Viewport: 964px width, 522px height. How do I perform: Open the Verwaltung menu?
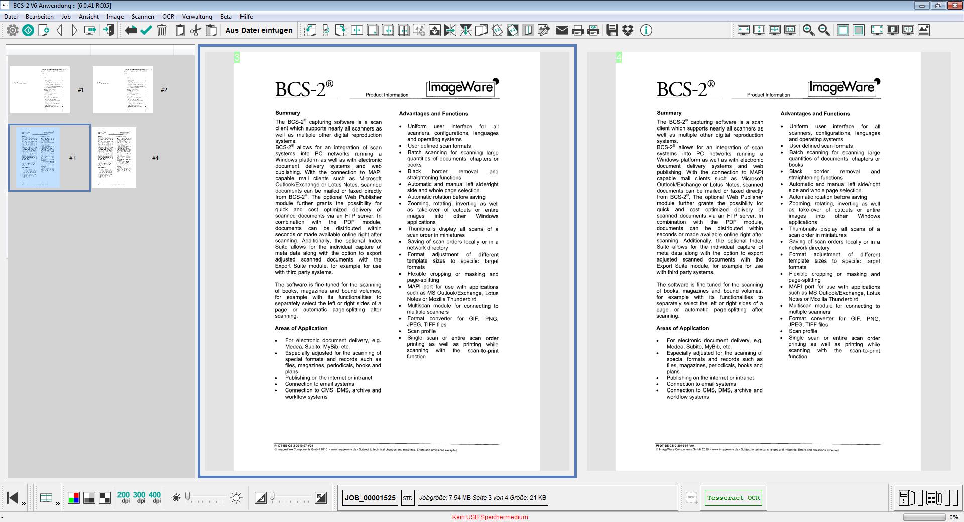(197, 16)
